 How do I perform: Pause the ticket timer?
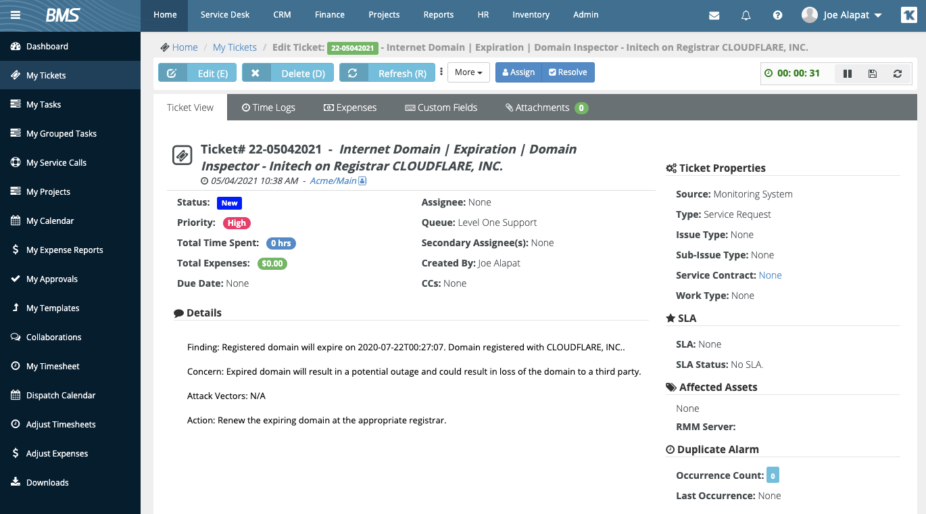(848, 74)
